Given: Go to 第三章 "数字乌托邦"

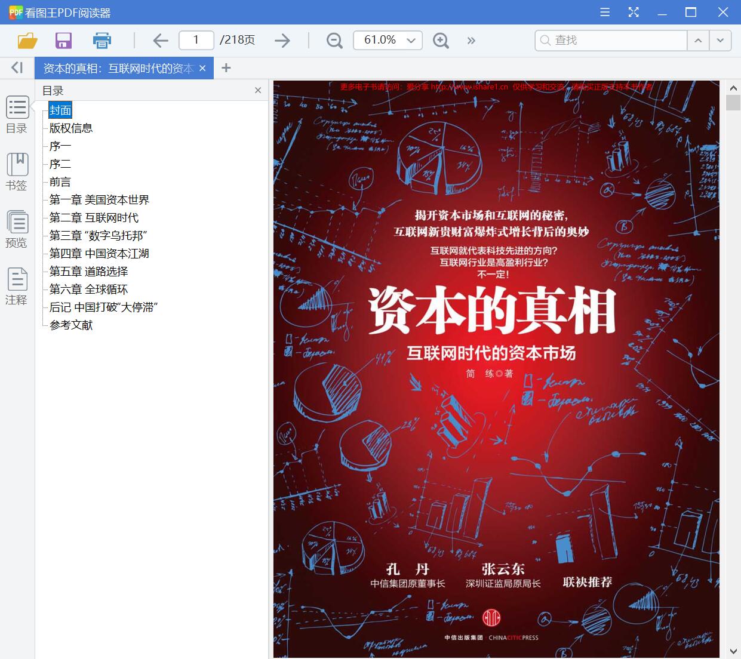Looking at the screenshot, I should [98, 236].
